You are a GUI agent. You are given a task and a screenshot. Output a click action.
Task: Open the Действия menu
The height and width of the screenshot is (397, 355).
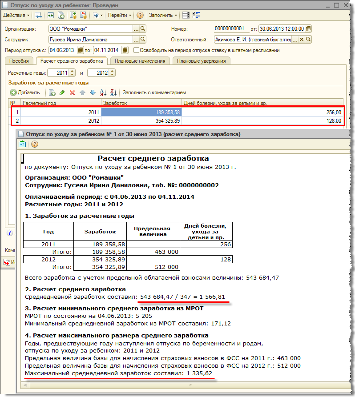(x=16, y=15)
